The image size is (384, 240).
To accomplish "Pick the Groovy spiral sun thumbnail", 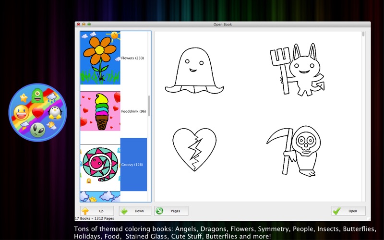I will [100, 165].
